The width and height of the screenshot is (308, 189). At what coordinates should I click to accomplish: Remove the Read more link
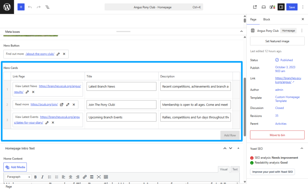pyautogui.click(x=74, y=105)
